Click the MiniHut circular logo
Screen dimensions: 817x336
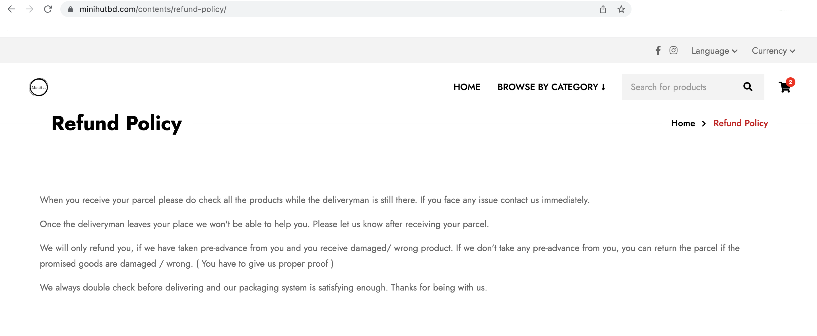(x=38, y=87)
